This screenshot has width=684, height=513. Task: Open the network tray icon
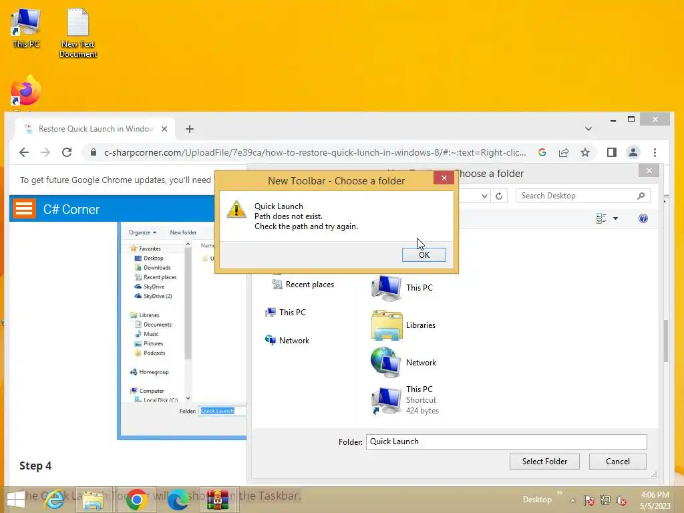coord(605,500)
